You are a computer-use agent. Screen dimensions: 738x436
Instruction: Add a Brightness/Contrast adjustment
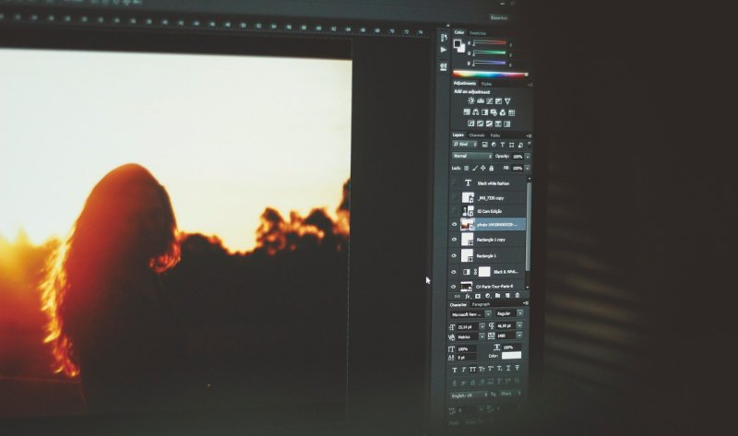(x=471, y=100)
